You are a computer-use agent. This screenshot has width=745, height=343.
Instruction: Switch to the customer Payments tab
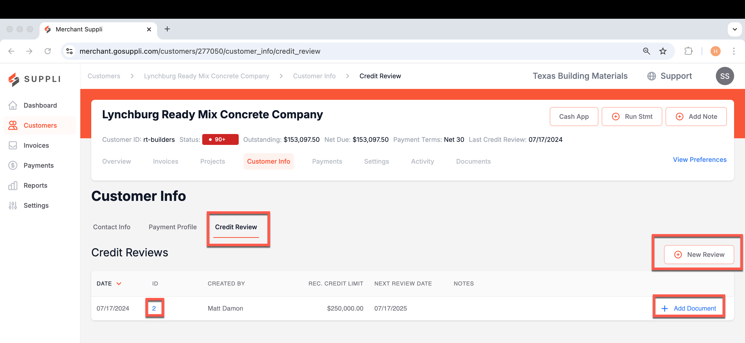click(327, 161)
